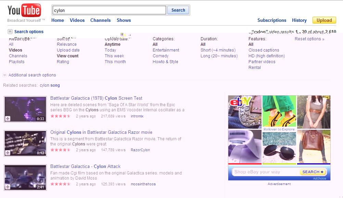Open related search cylon song
Image resolution: width=343 pixels, height=198 pixels.
[x=50, y=85]
